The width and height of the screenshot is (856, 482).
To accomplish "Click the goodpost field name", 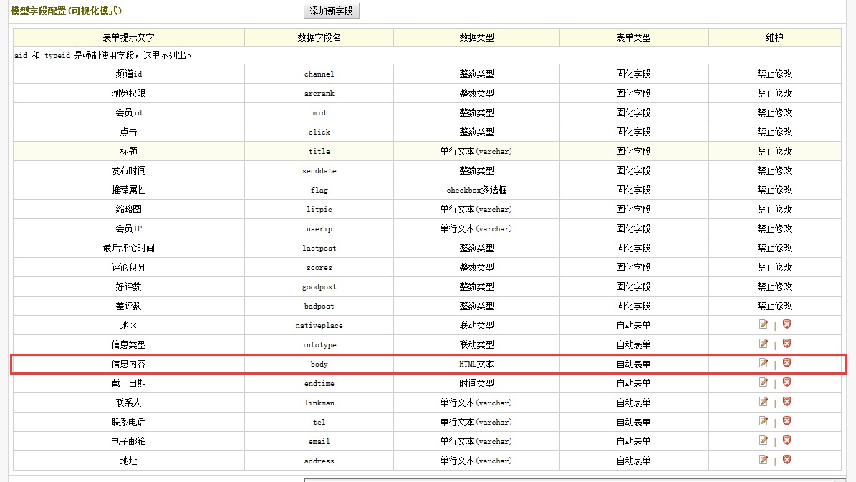I will [319, 287].
